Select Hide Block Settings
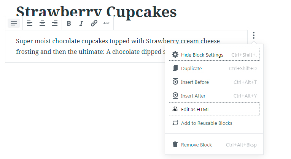Viewport: 291px width, 159px height. click(214, 55)
